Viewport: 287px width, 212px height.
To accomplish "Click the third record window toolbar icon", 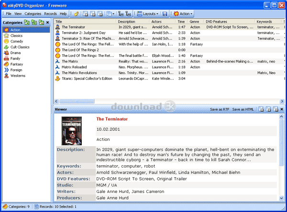I will click(x=100, y=14).
